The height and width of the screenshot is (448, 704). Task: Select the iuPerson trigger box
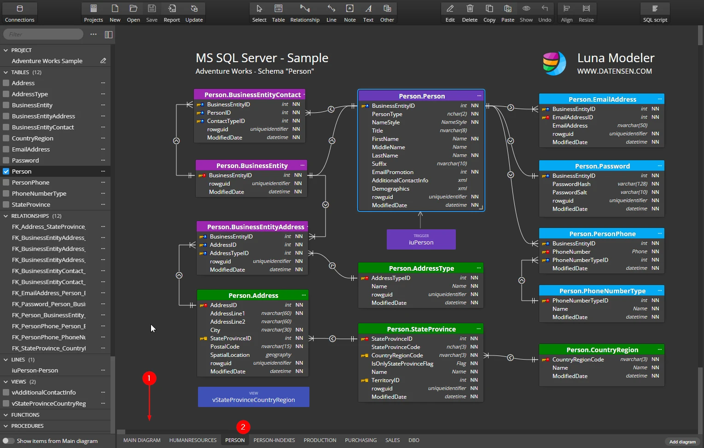(x=421, y=239)
